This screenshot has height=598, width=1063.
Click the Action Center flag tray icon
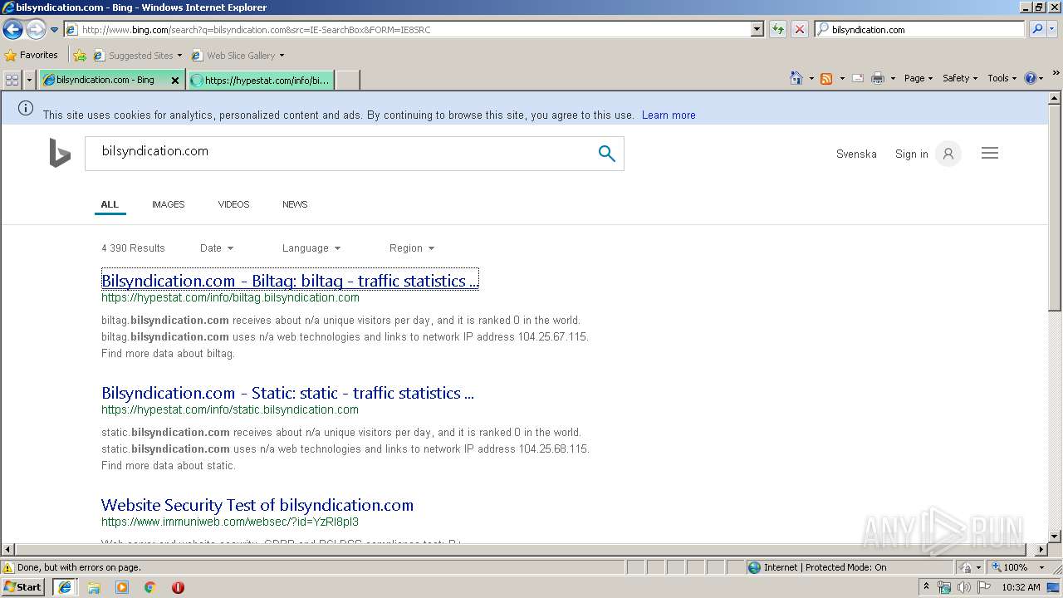point(984,587)
